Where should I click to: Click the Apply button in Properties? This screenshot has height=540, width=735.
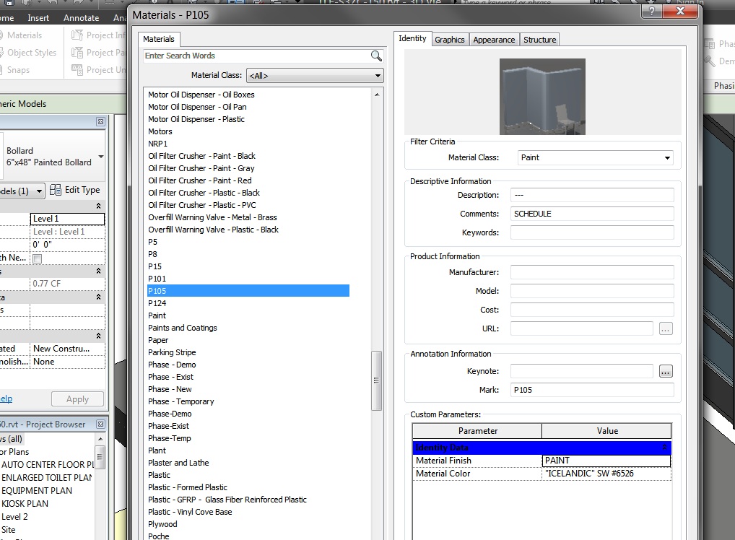tap(77, 399)
